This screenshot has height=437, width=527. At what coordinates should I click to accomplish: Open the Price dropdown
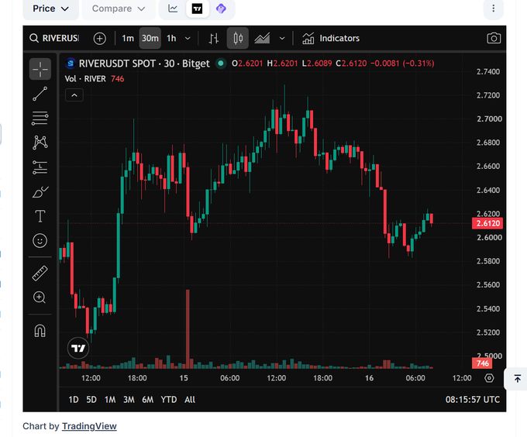[x=50, y=9]
